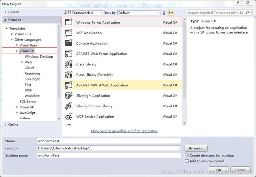
Task: Click the search magnifier icon
Action: tap(247, 13)
